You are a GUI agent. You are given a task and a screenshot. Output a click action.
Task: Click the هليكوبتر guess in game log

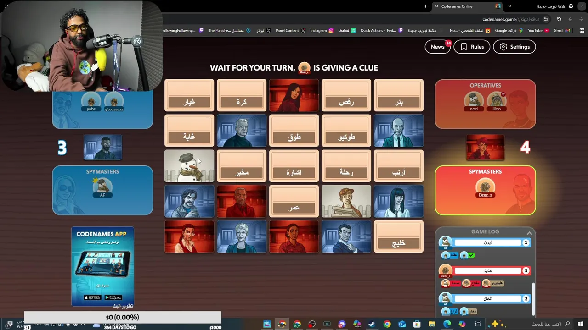[x=493, y=283]
